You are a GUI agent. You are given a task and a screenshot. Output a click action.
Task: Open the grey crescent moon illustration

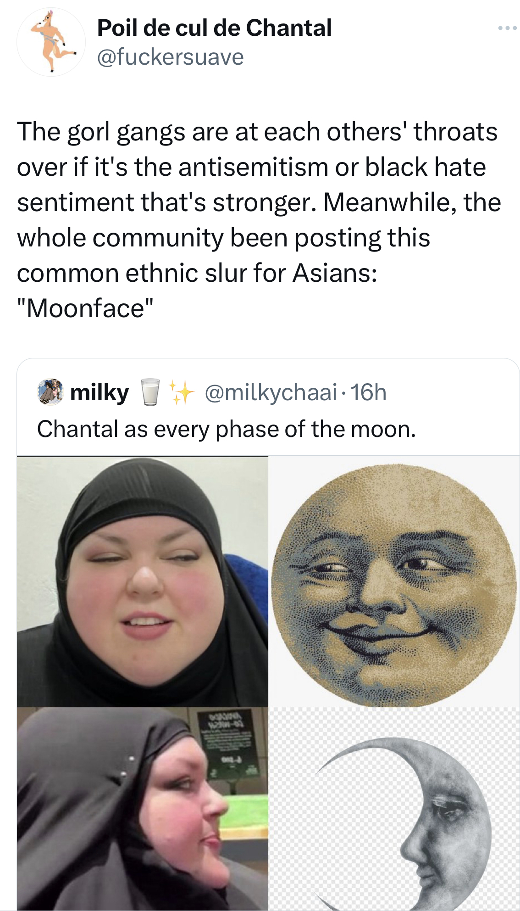point(393,809)
